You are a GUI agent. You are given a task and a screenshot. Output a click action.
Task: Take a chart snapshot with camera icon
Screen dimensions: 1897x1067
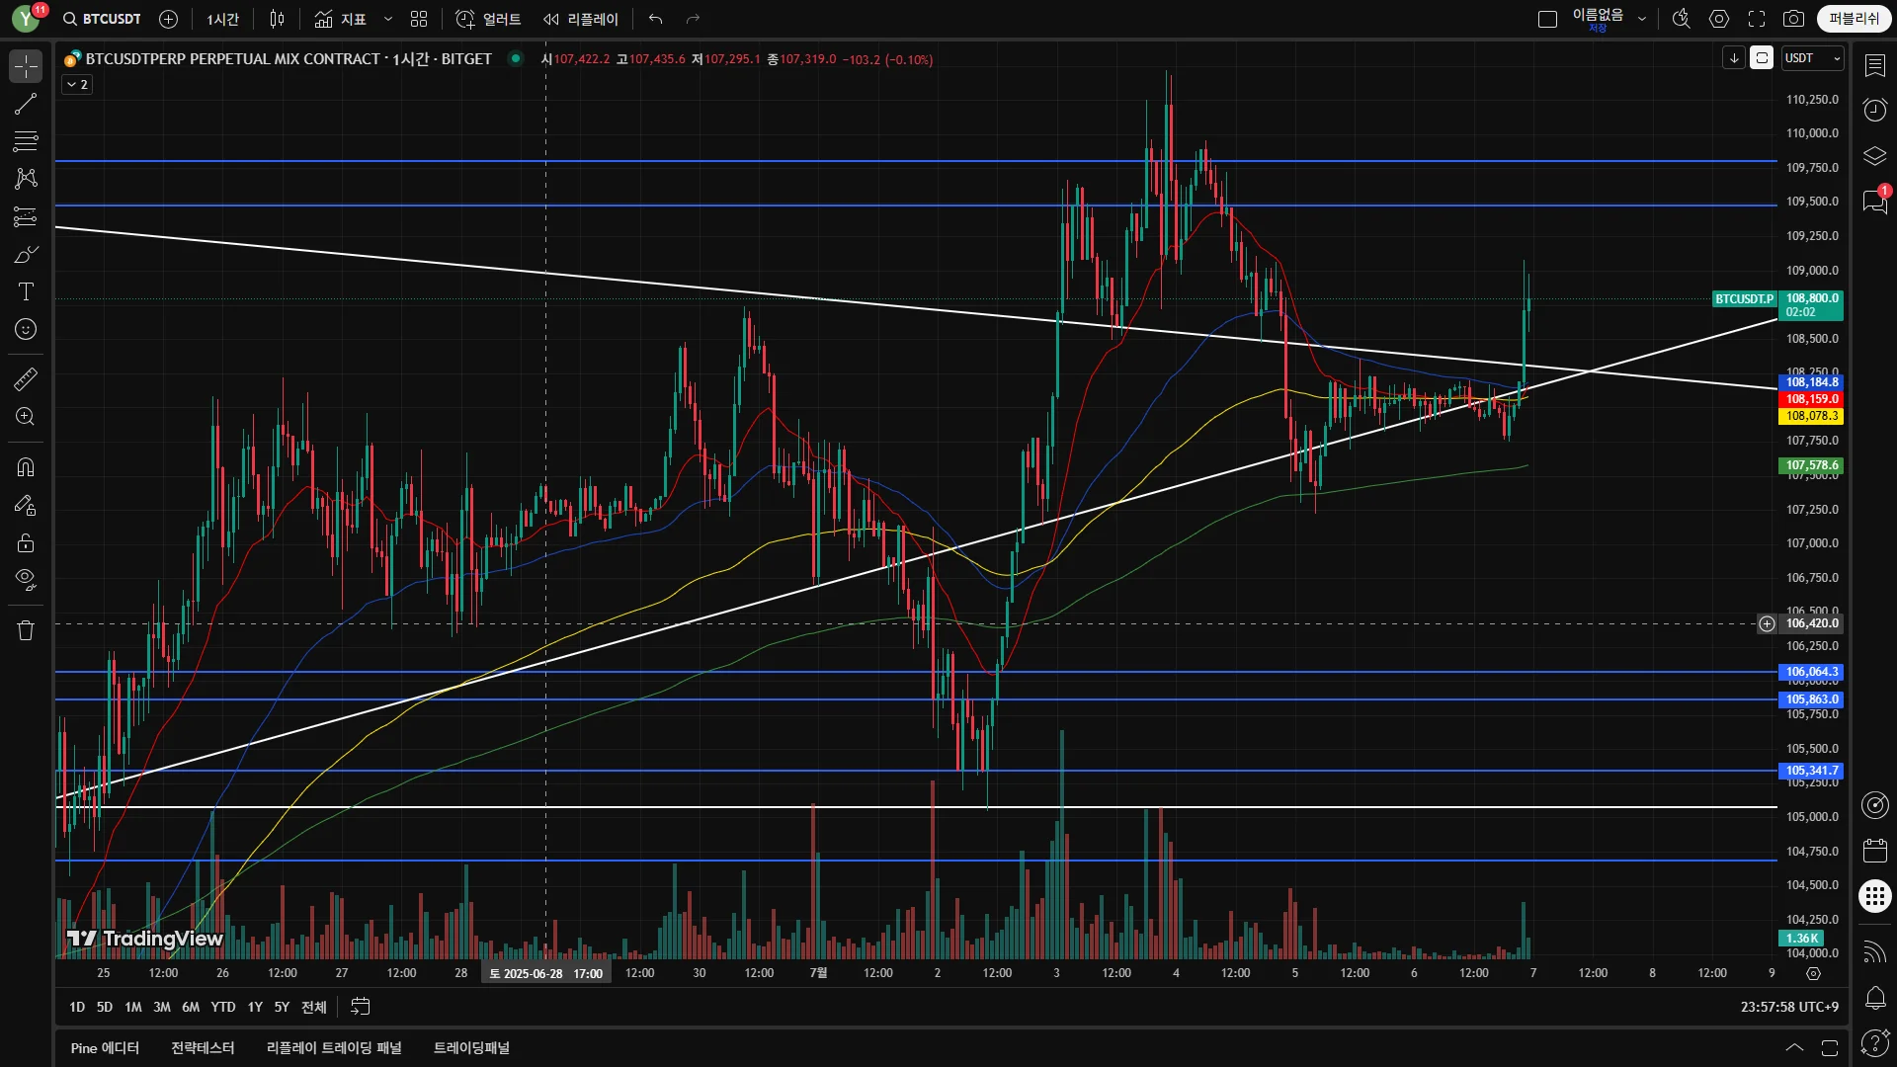[x=1793, y=19]
